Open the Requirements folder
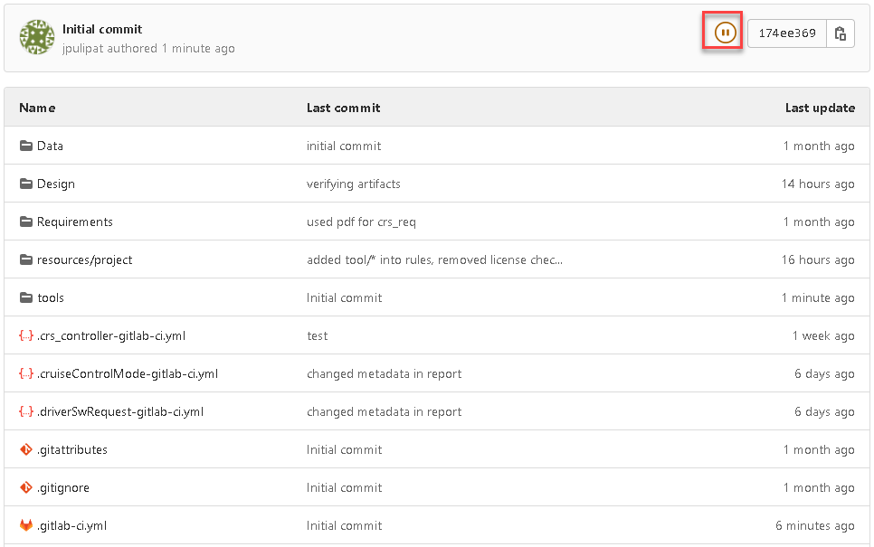Screen dimensions: 874x547 tap(73, 222)
